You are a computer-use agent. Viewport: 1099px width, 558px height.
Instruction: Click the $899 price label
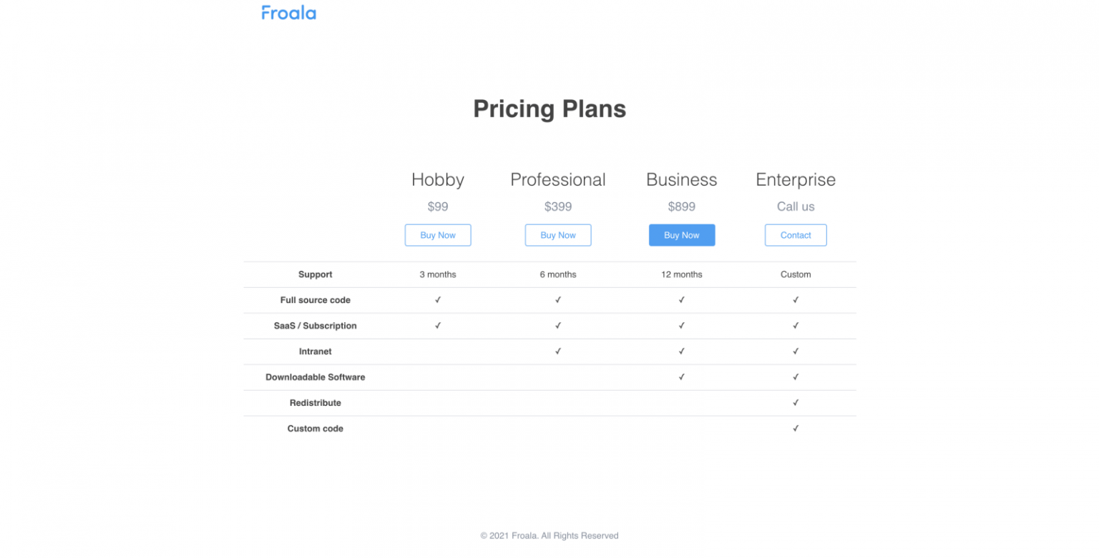pos(682,206)
